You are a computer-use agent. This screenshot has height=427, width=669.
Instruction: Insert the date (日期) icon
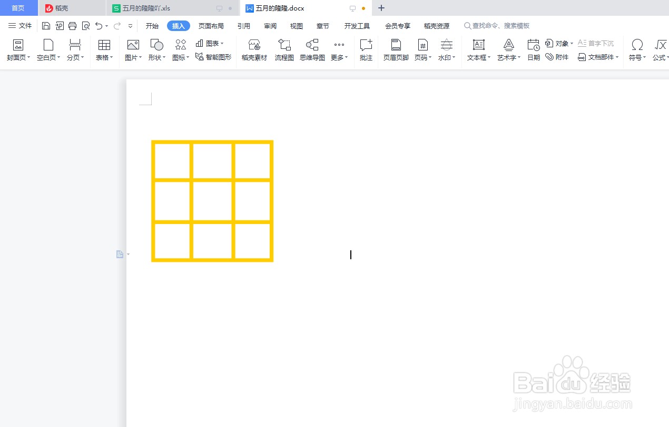[x=534, y=45]
